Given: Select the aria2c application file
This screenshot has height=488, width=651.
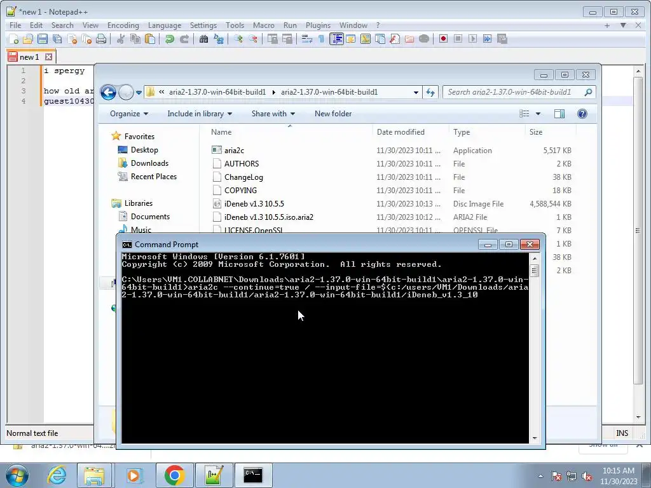Looking at the screenshot, I should pos(234,150).
